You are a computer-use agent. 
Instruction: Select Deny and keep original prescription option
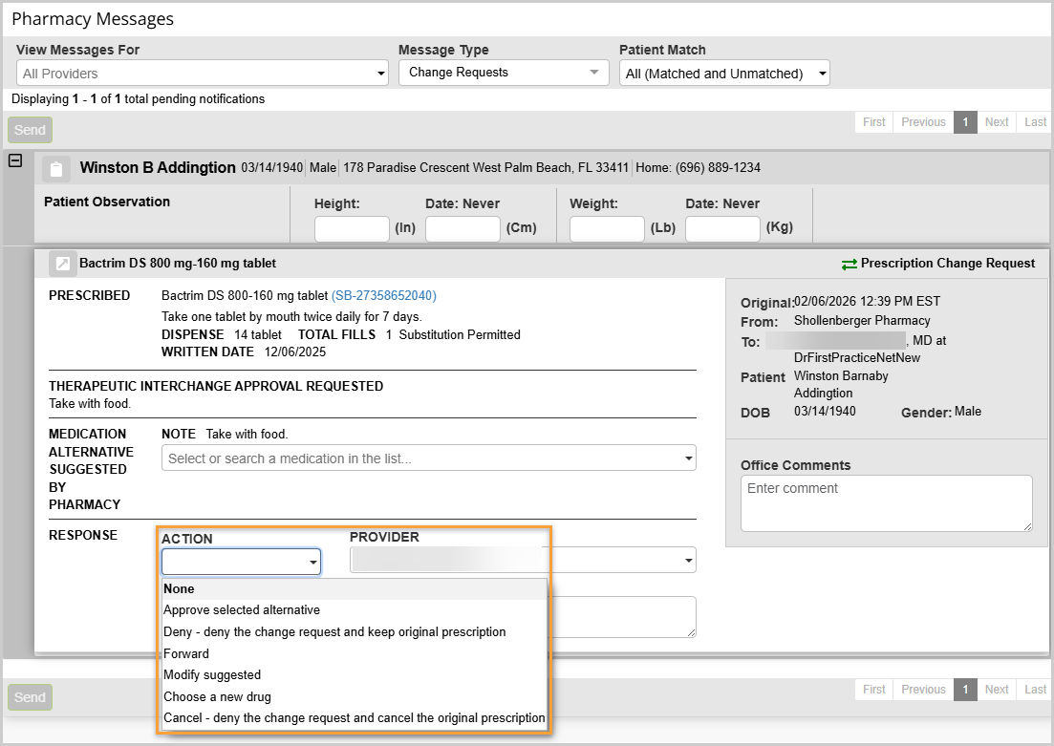[355, 631]
